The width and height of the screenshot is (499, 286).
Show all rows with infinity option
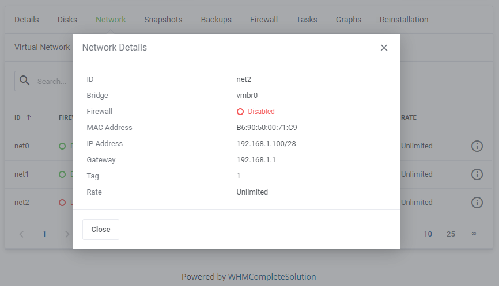coord(474,234)
